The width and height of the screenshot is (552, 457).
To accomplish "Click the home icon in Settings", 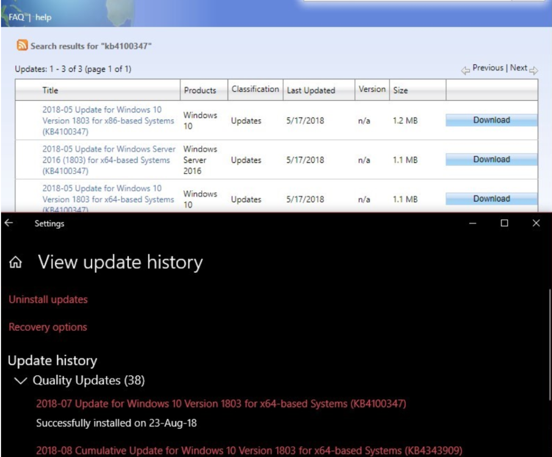I will [16, 263].
